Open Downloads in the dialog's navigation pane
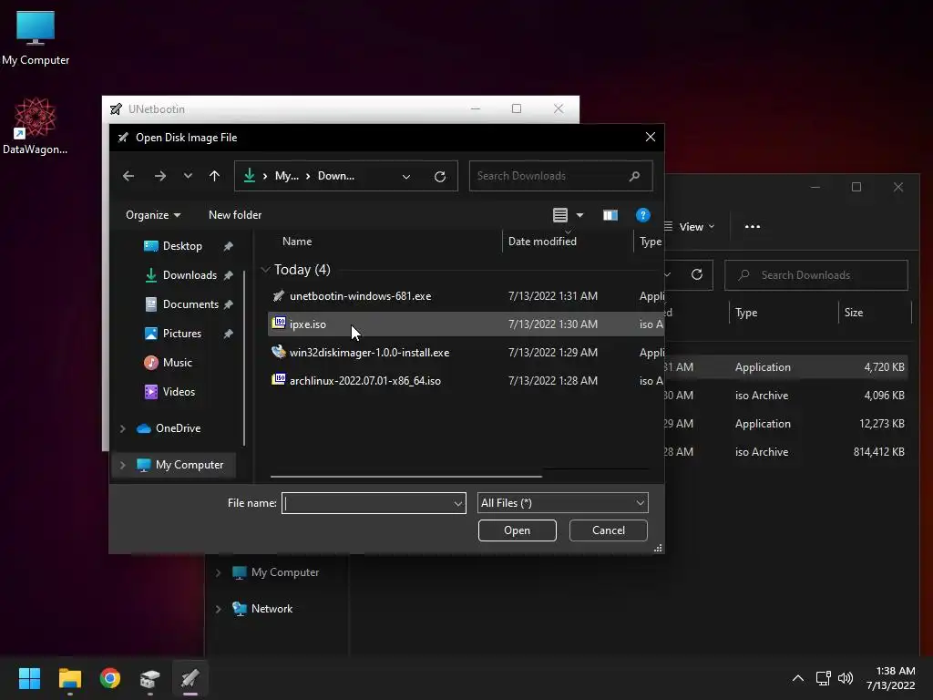 point(190,275)
